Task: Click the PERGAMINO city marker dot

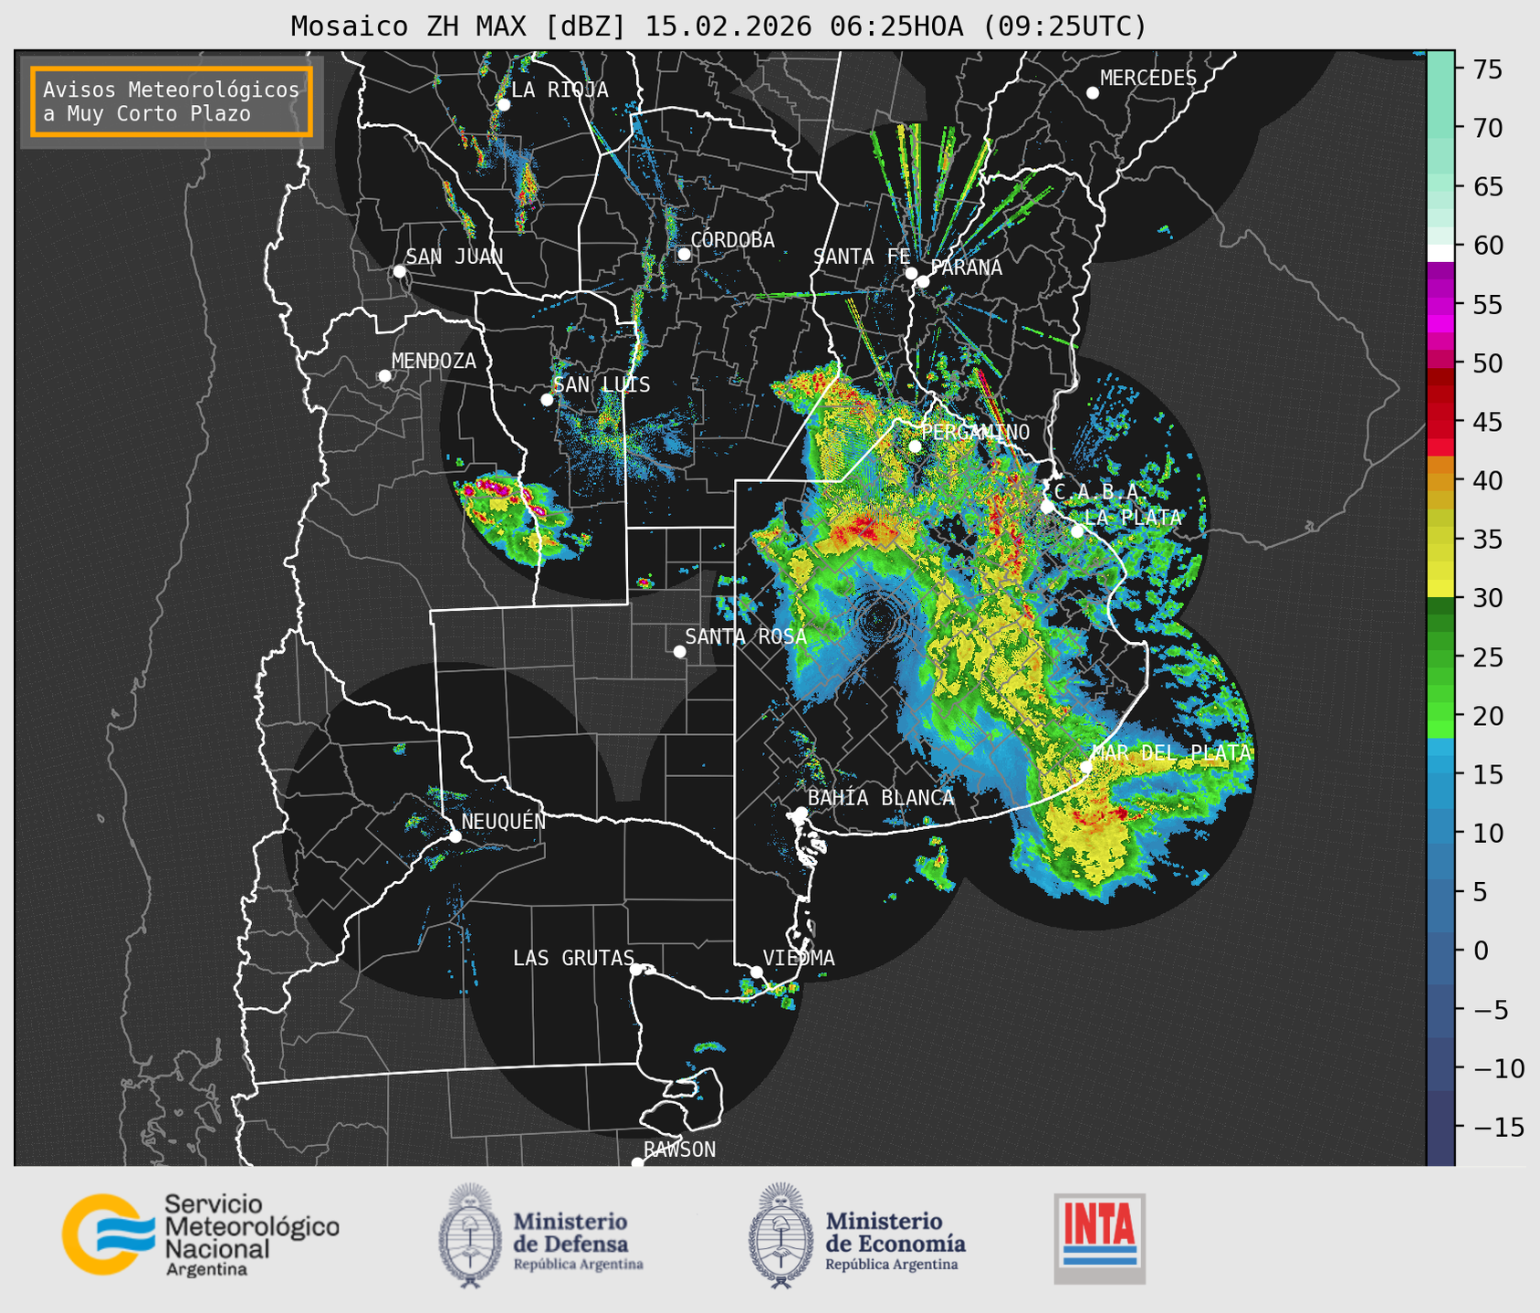Action: point(915,446)
